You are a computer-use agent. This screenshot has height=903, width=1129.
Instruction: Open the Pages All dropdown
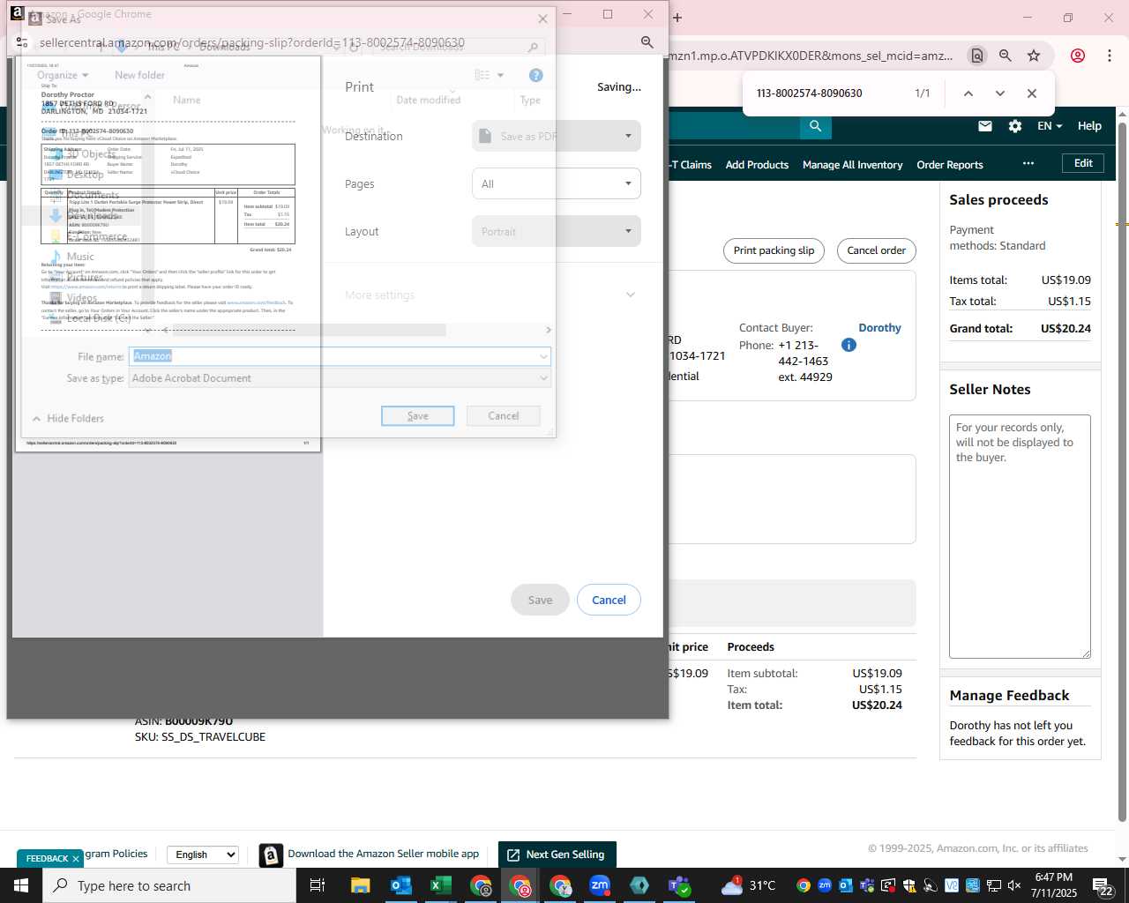[x=557, y=183]
